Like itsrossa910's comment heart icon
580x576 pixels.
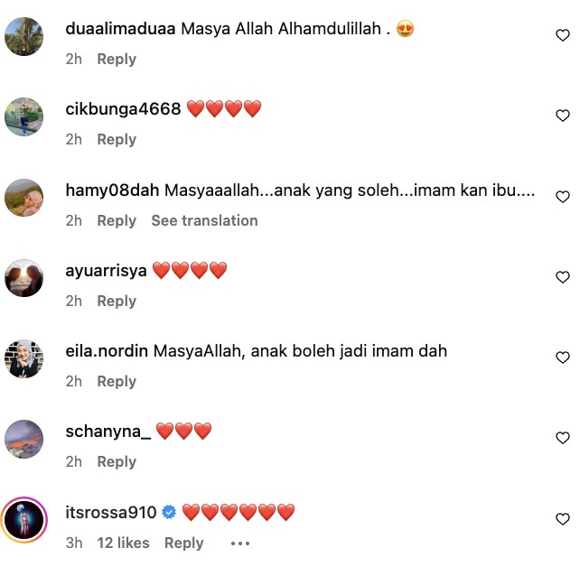pos(563,519)
